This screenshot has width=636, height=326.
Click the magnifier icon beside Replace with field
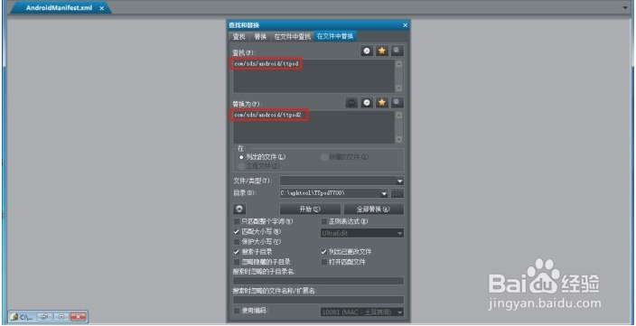[397, 103]
